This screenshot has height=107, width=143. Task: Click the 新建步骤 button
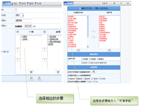pos(105,3)
